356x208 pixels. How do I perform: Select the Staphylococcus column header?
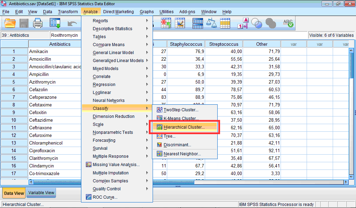tap(186, 44)
